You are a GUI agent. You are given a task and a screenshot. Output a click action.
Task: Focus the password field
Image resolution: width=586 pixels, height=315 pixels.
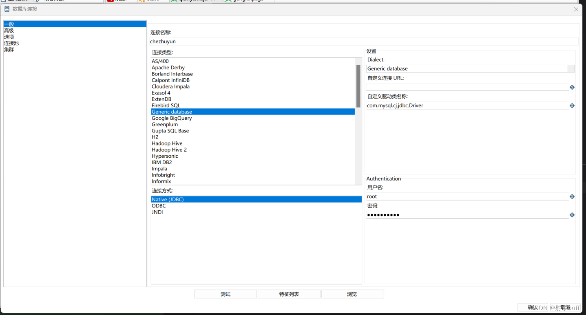[467, 215]
